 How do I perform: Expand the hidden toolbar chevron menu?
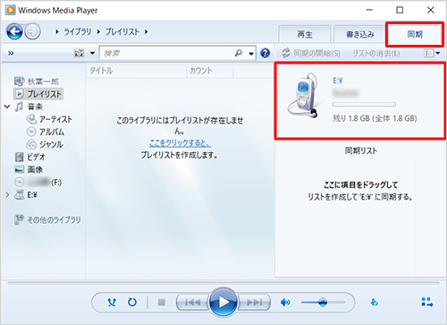pos(11,53)
